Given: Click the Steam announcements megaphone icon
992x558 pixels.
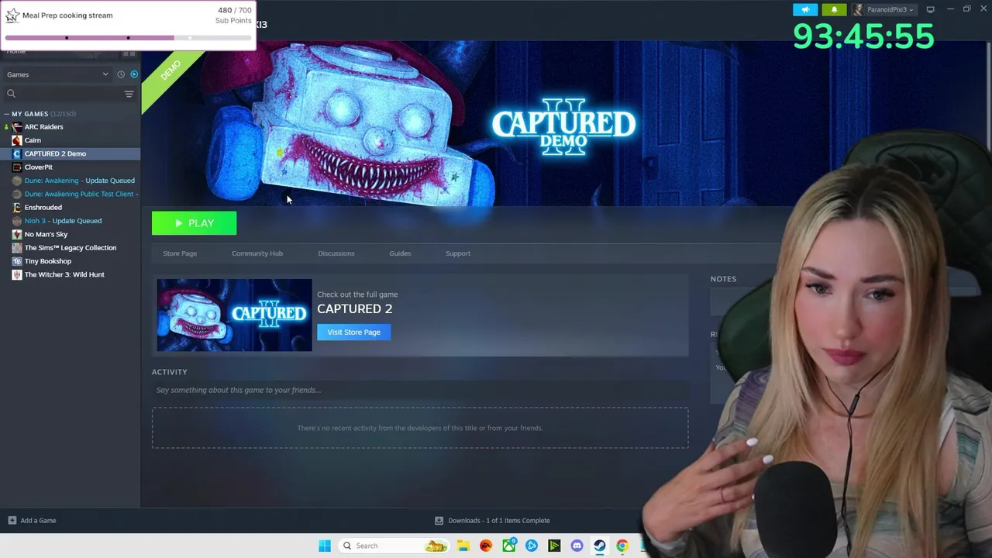Looking at the screenshot, I should (x=805, y=9).
